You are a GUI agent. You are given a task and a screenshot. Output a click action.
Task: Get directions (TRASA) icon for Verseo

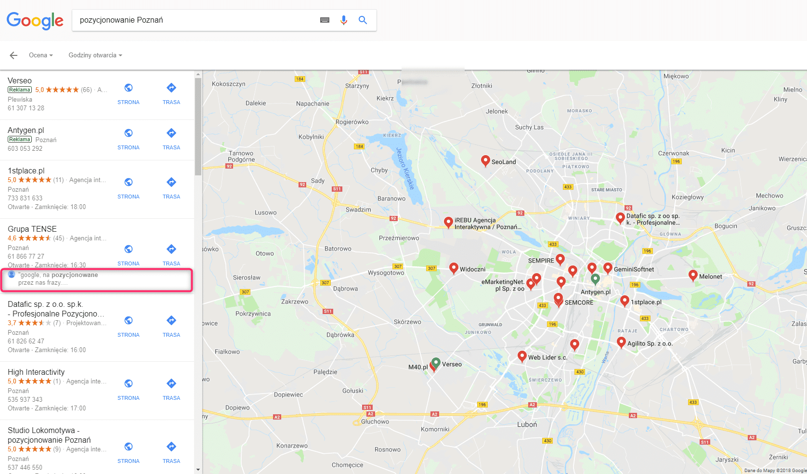coord(171,88)
